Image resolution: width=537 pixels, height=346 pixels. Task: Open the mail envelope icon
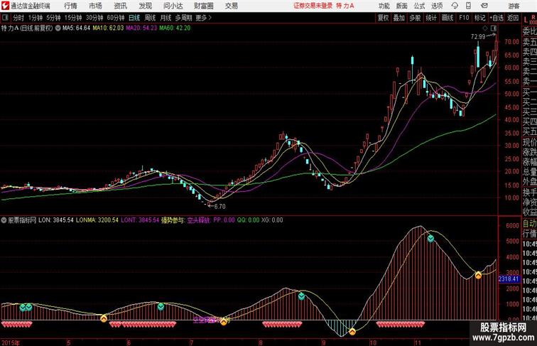point(484,6)
